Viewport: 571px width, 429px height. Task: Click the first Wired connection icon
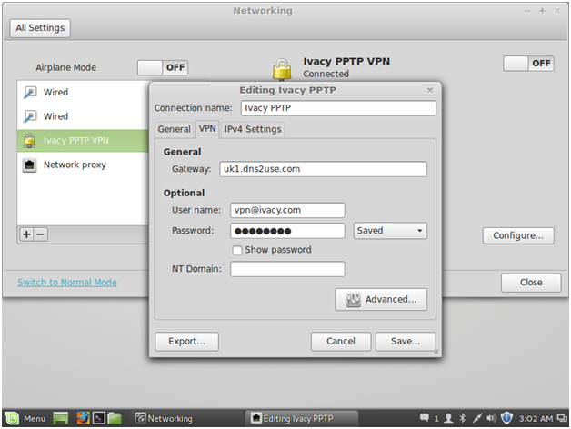click(x=30, y=92)
